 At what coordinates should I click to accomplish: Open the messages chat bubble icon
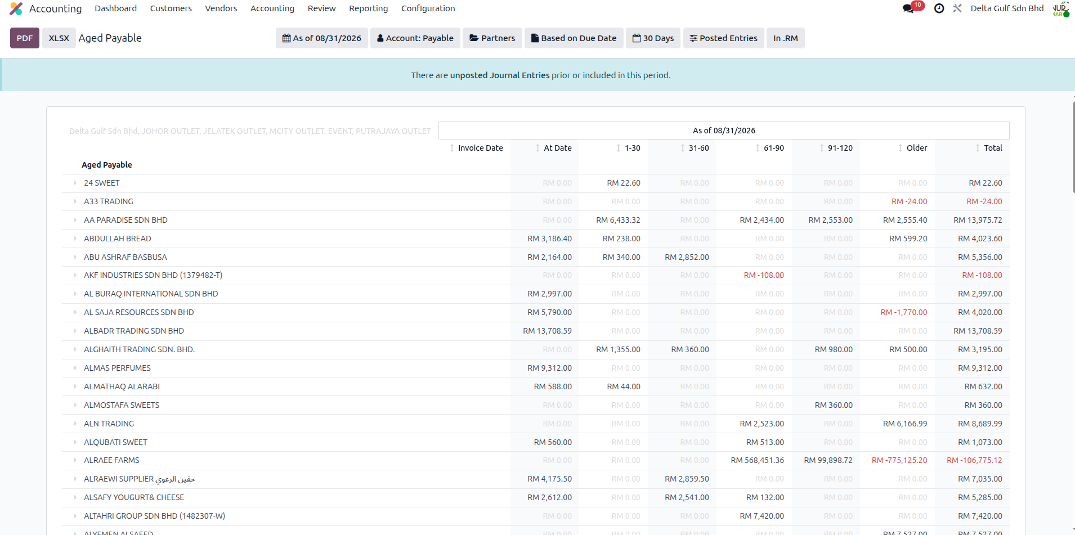point(908,8)
